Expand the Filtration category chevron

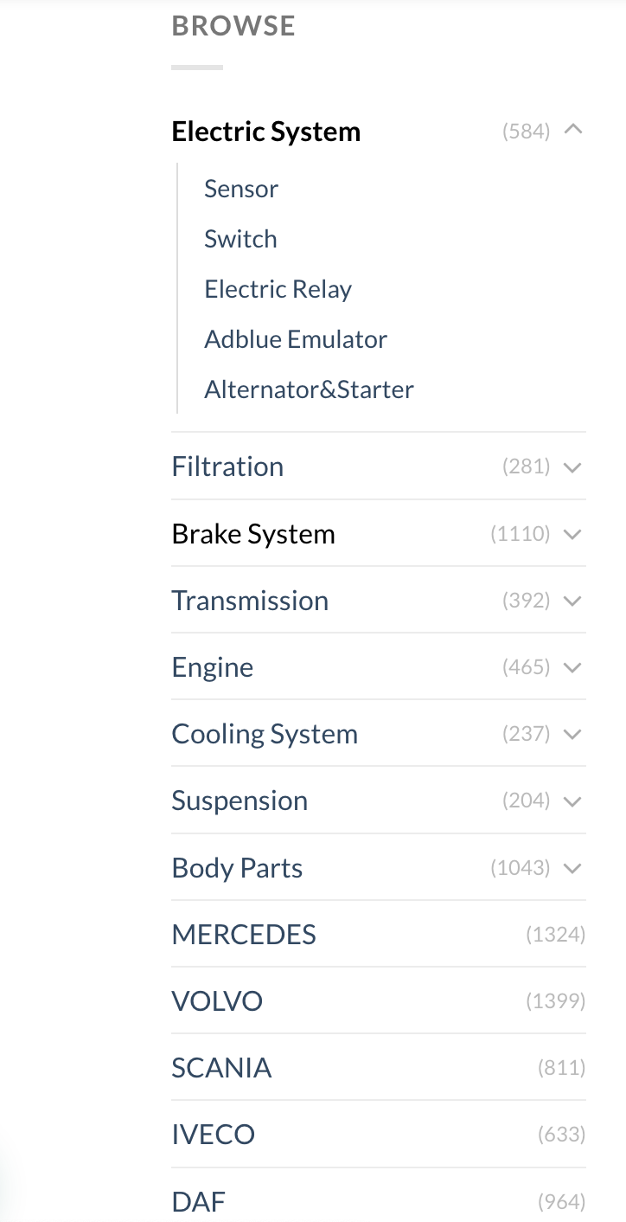(572, 467)
